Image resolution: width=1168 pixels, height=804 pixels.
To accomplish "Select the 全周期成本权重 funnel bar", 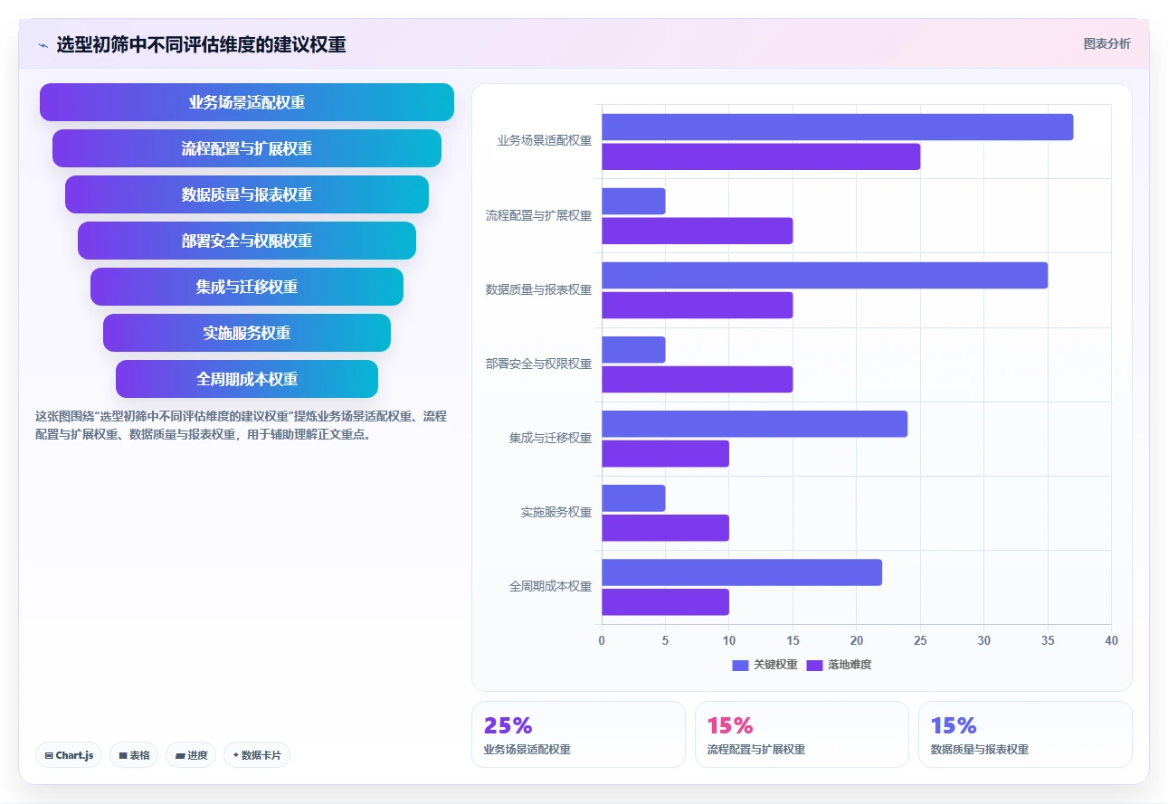I will click(x=247, y=379).
